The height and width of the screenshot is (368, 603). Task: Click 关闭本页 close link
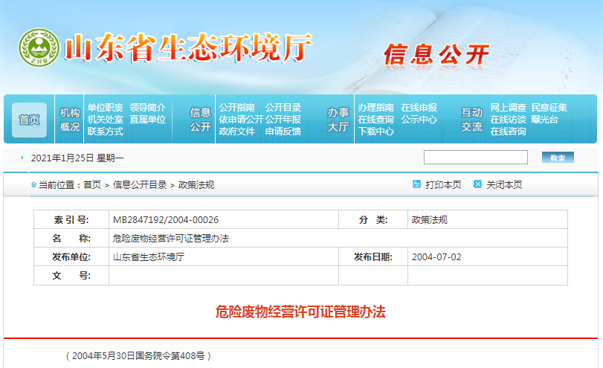pos(504,185)
